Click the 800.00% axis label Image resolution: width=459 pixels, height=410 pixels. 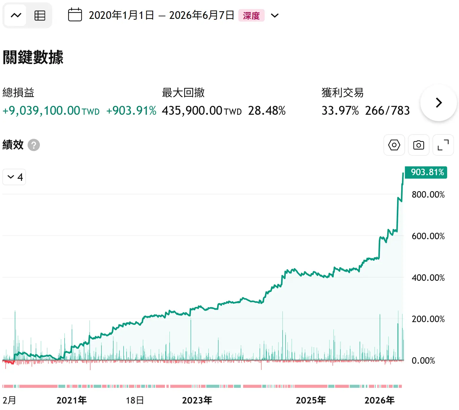pyautogui.click(x=428, y=195)
